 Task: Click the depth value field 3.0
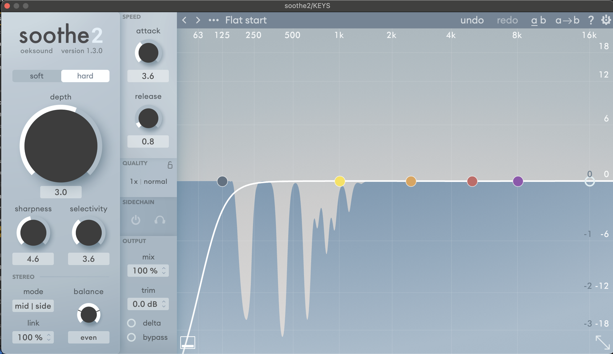click(x=61, y=192)
